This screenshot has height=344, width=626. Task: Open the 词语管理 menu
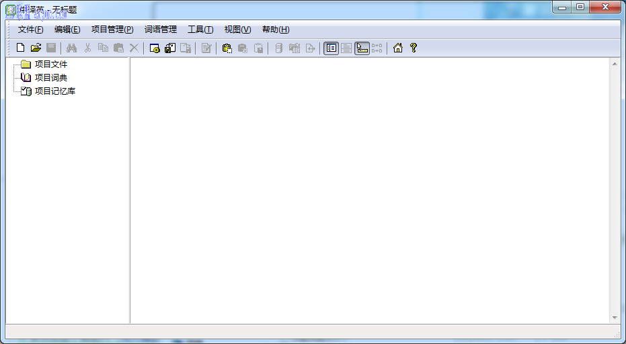tap(161, 30)
